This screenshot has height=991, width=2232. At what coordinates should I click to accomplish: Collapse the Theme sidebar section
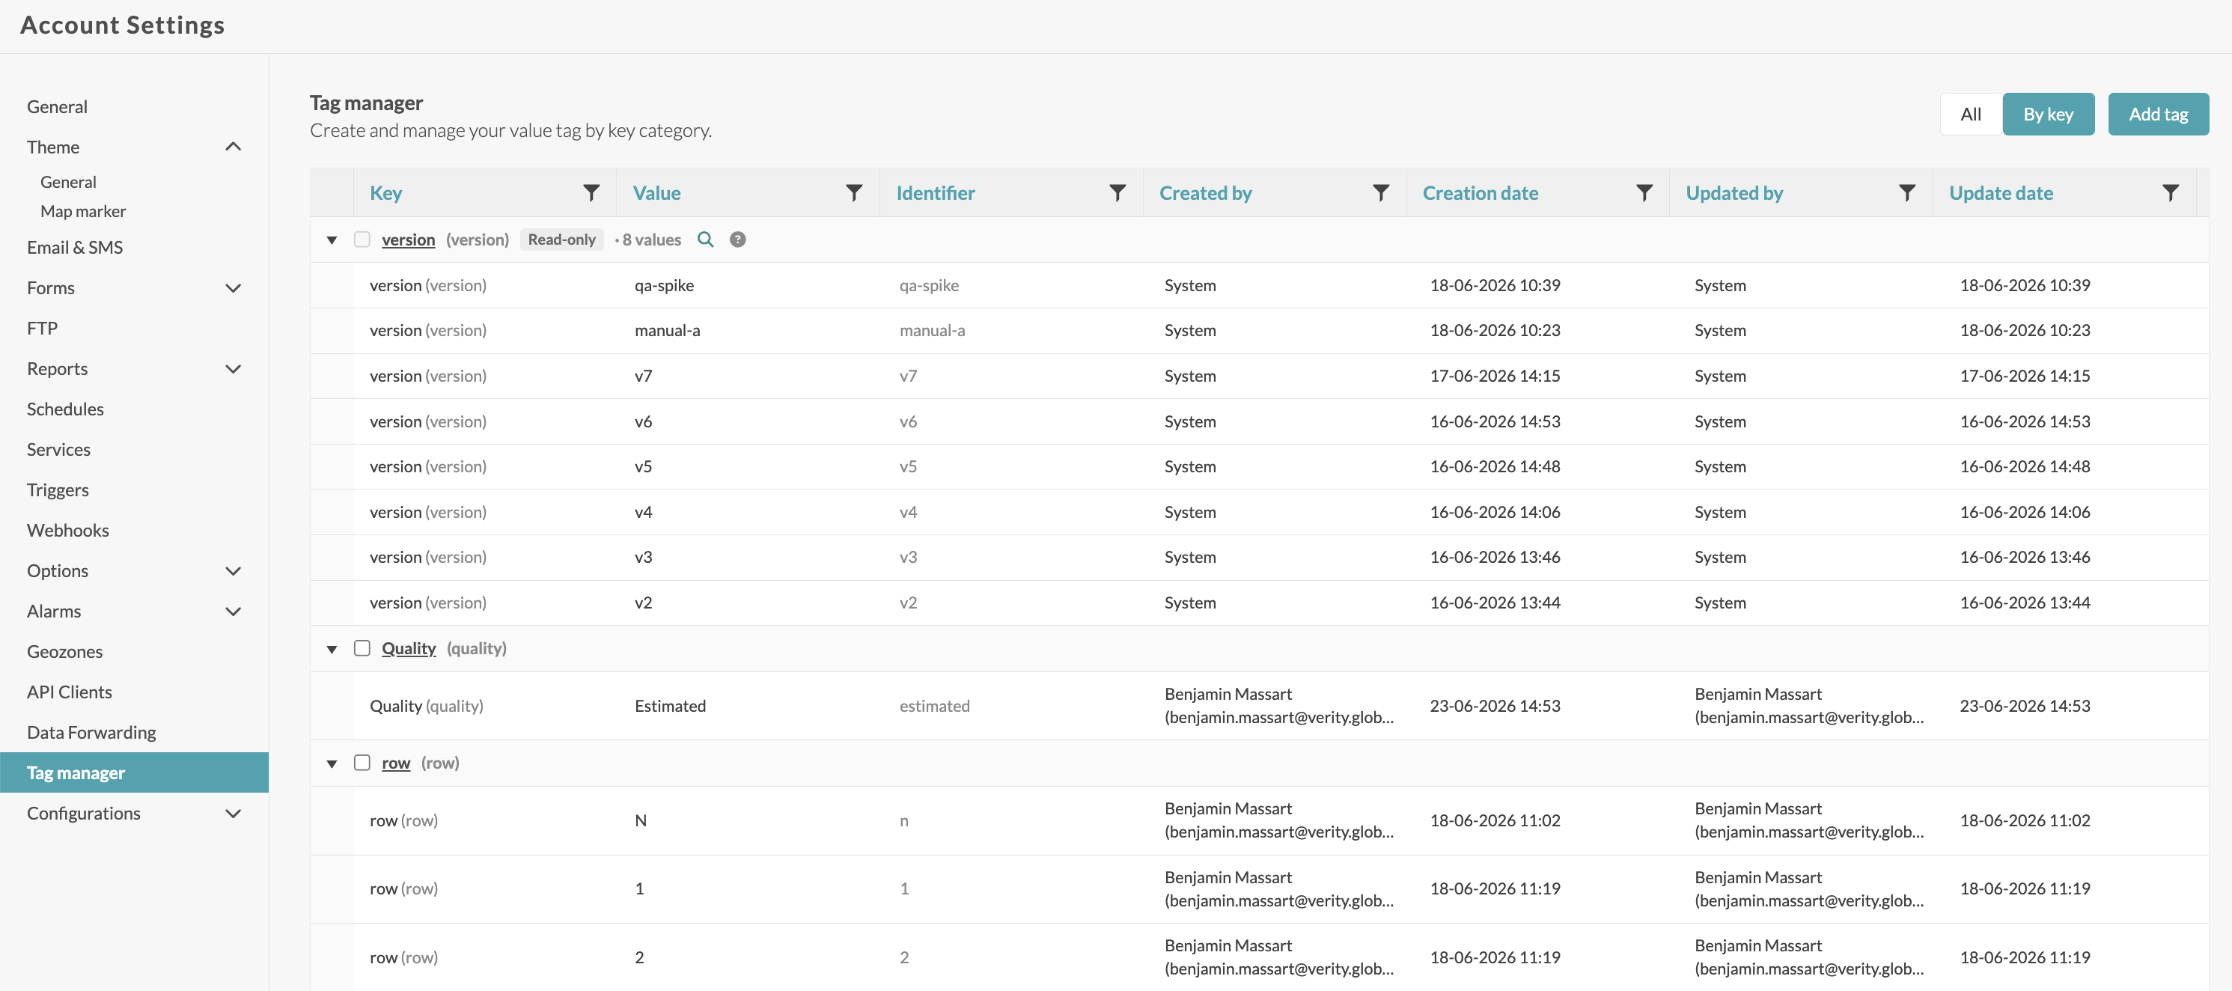coord(233,147)
